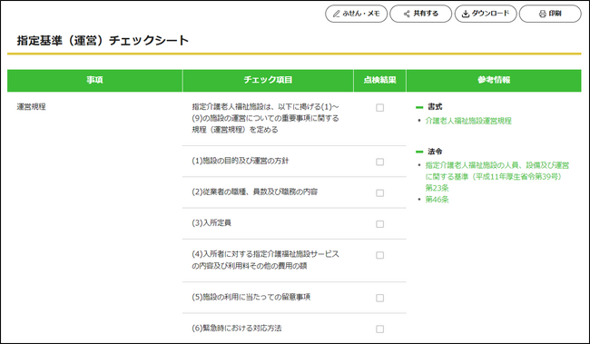
Task: Click the 共有する button
Action: pos(420,14)
